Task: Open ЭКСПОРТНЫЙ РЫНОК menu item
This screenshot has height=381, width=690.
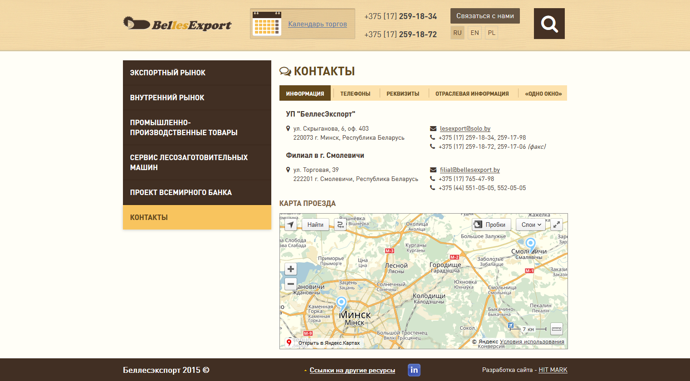Action: click(197, 73)
